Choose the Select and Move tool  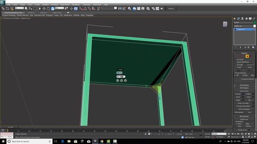pyautogui.click(x=44, y=8)
